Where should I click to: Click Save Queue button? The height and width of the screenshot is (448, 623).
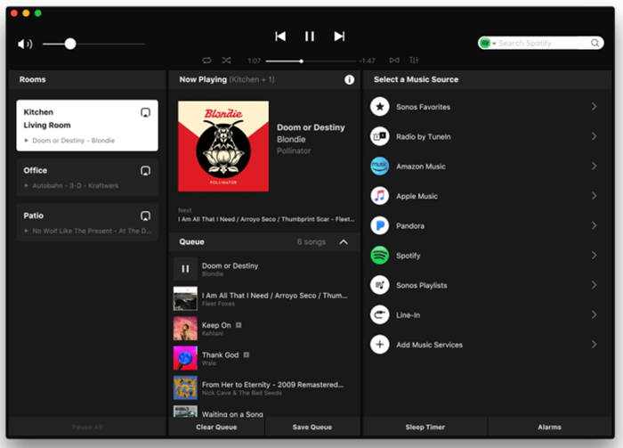312,428
